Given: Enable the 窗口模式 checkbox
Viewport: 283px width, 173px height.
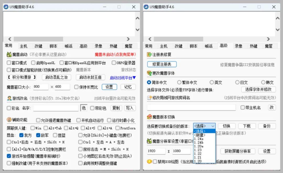Looking at the screenshot, I should tap(9, 63).
